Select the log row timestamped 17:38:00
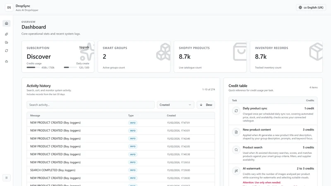The width and height of the screenshot is (331, 186). point(121,178)
